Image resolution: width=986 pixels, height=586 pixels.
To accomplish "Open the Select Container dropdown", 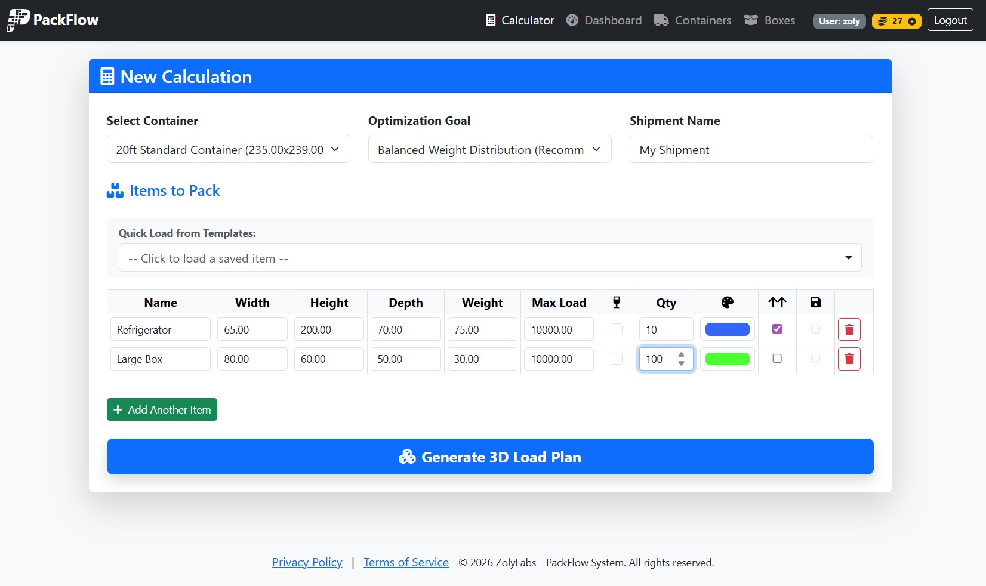I will point(228,149).
